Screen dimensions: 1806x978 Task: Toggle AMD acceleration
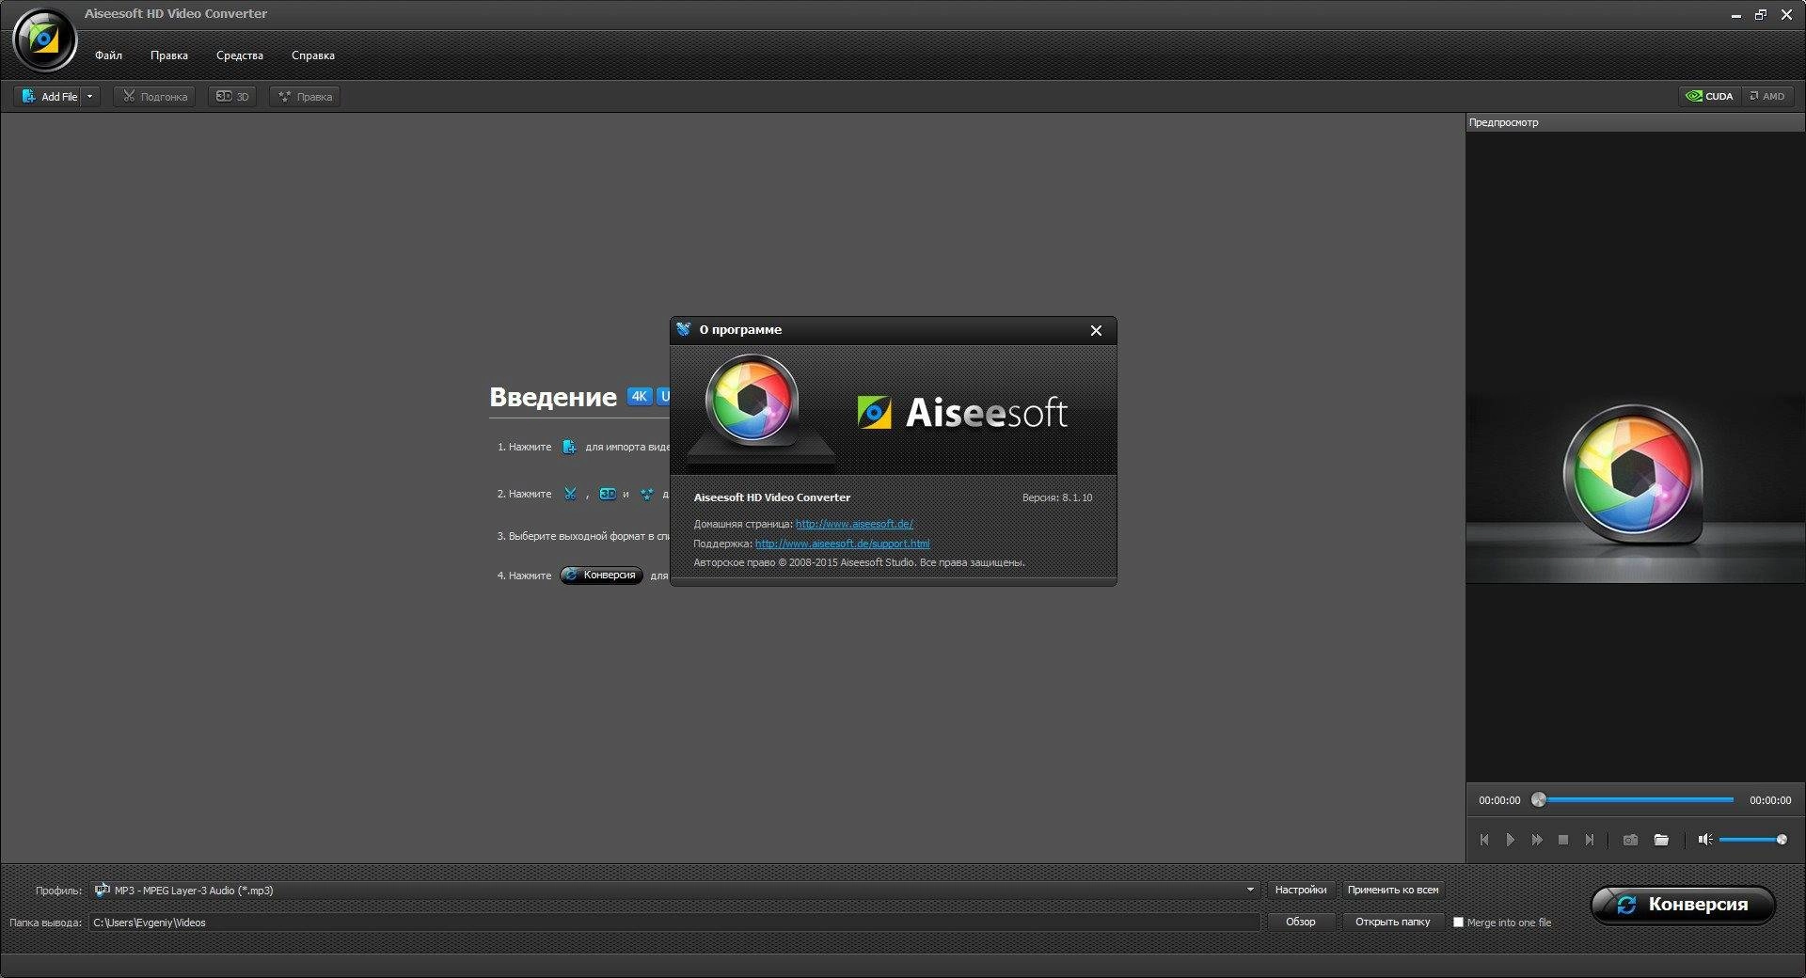[1767, 96]
